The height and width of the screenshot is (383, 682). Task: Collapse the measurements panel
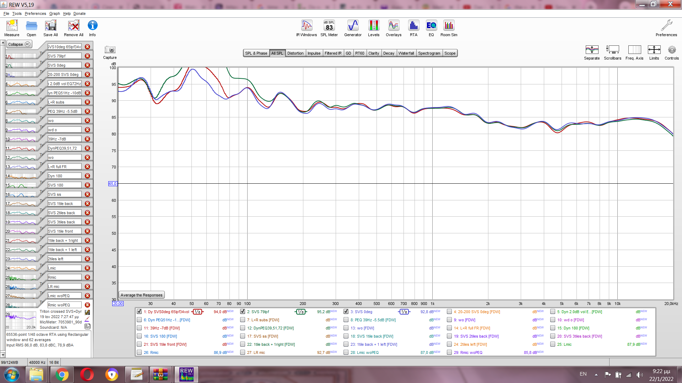[19, 44]
